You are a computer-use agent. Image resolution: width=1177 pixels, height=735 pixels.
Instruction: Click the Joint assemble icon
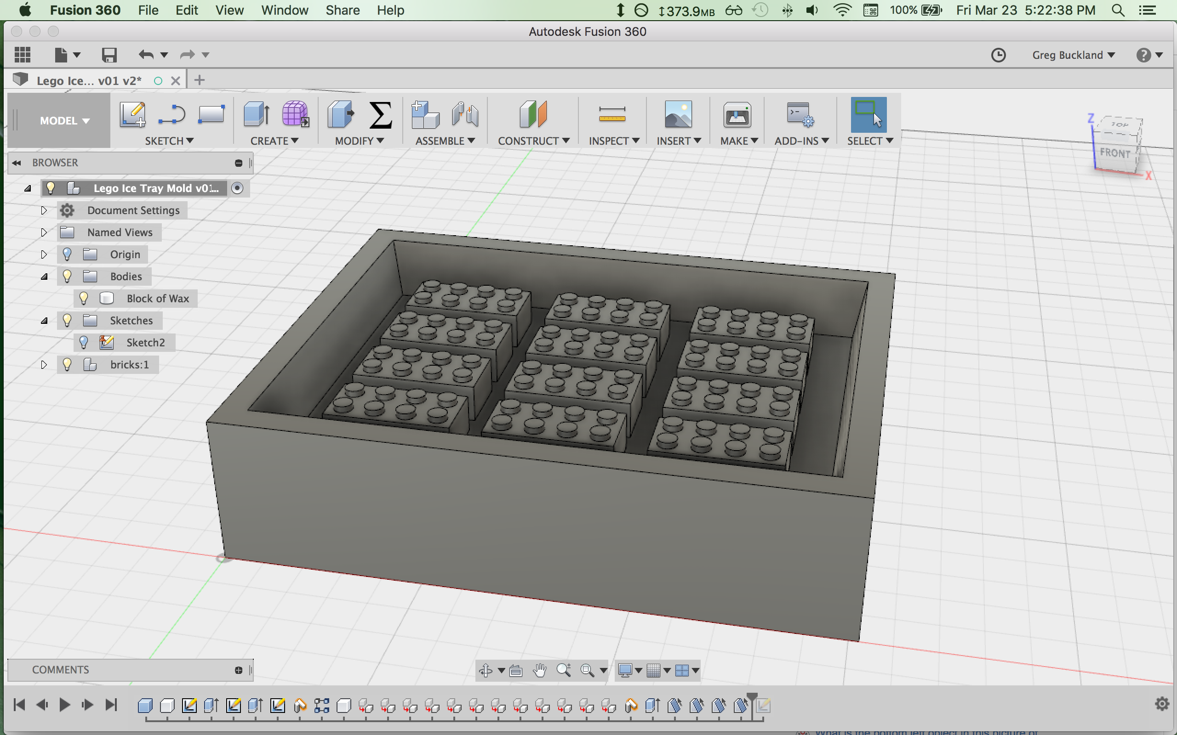click(465, 115)
